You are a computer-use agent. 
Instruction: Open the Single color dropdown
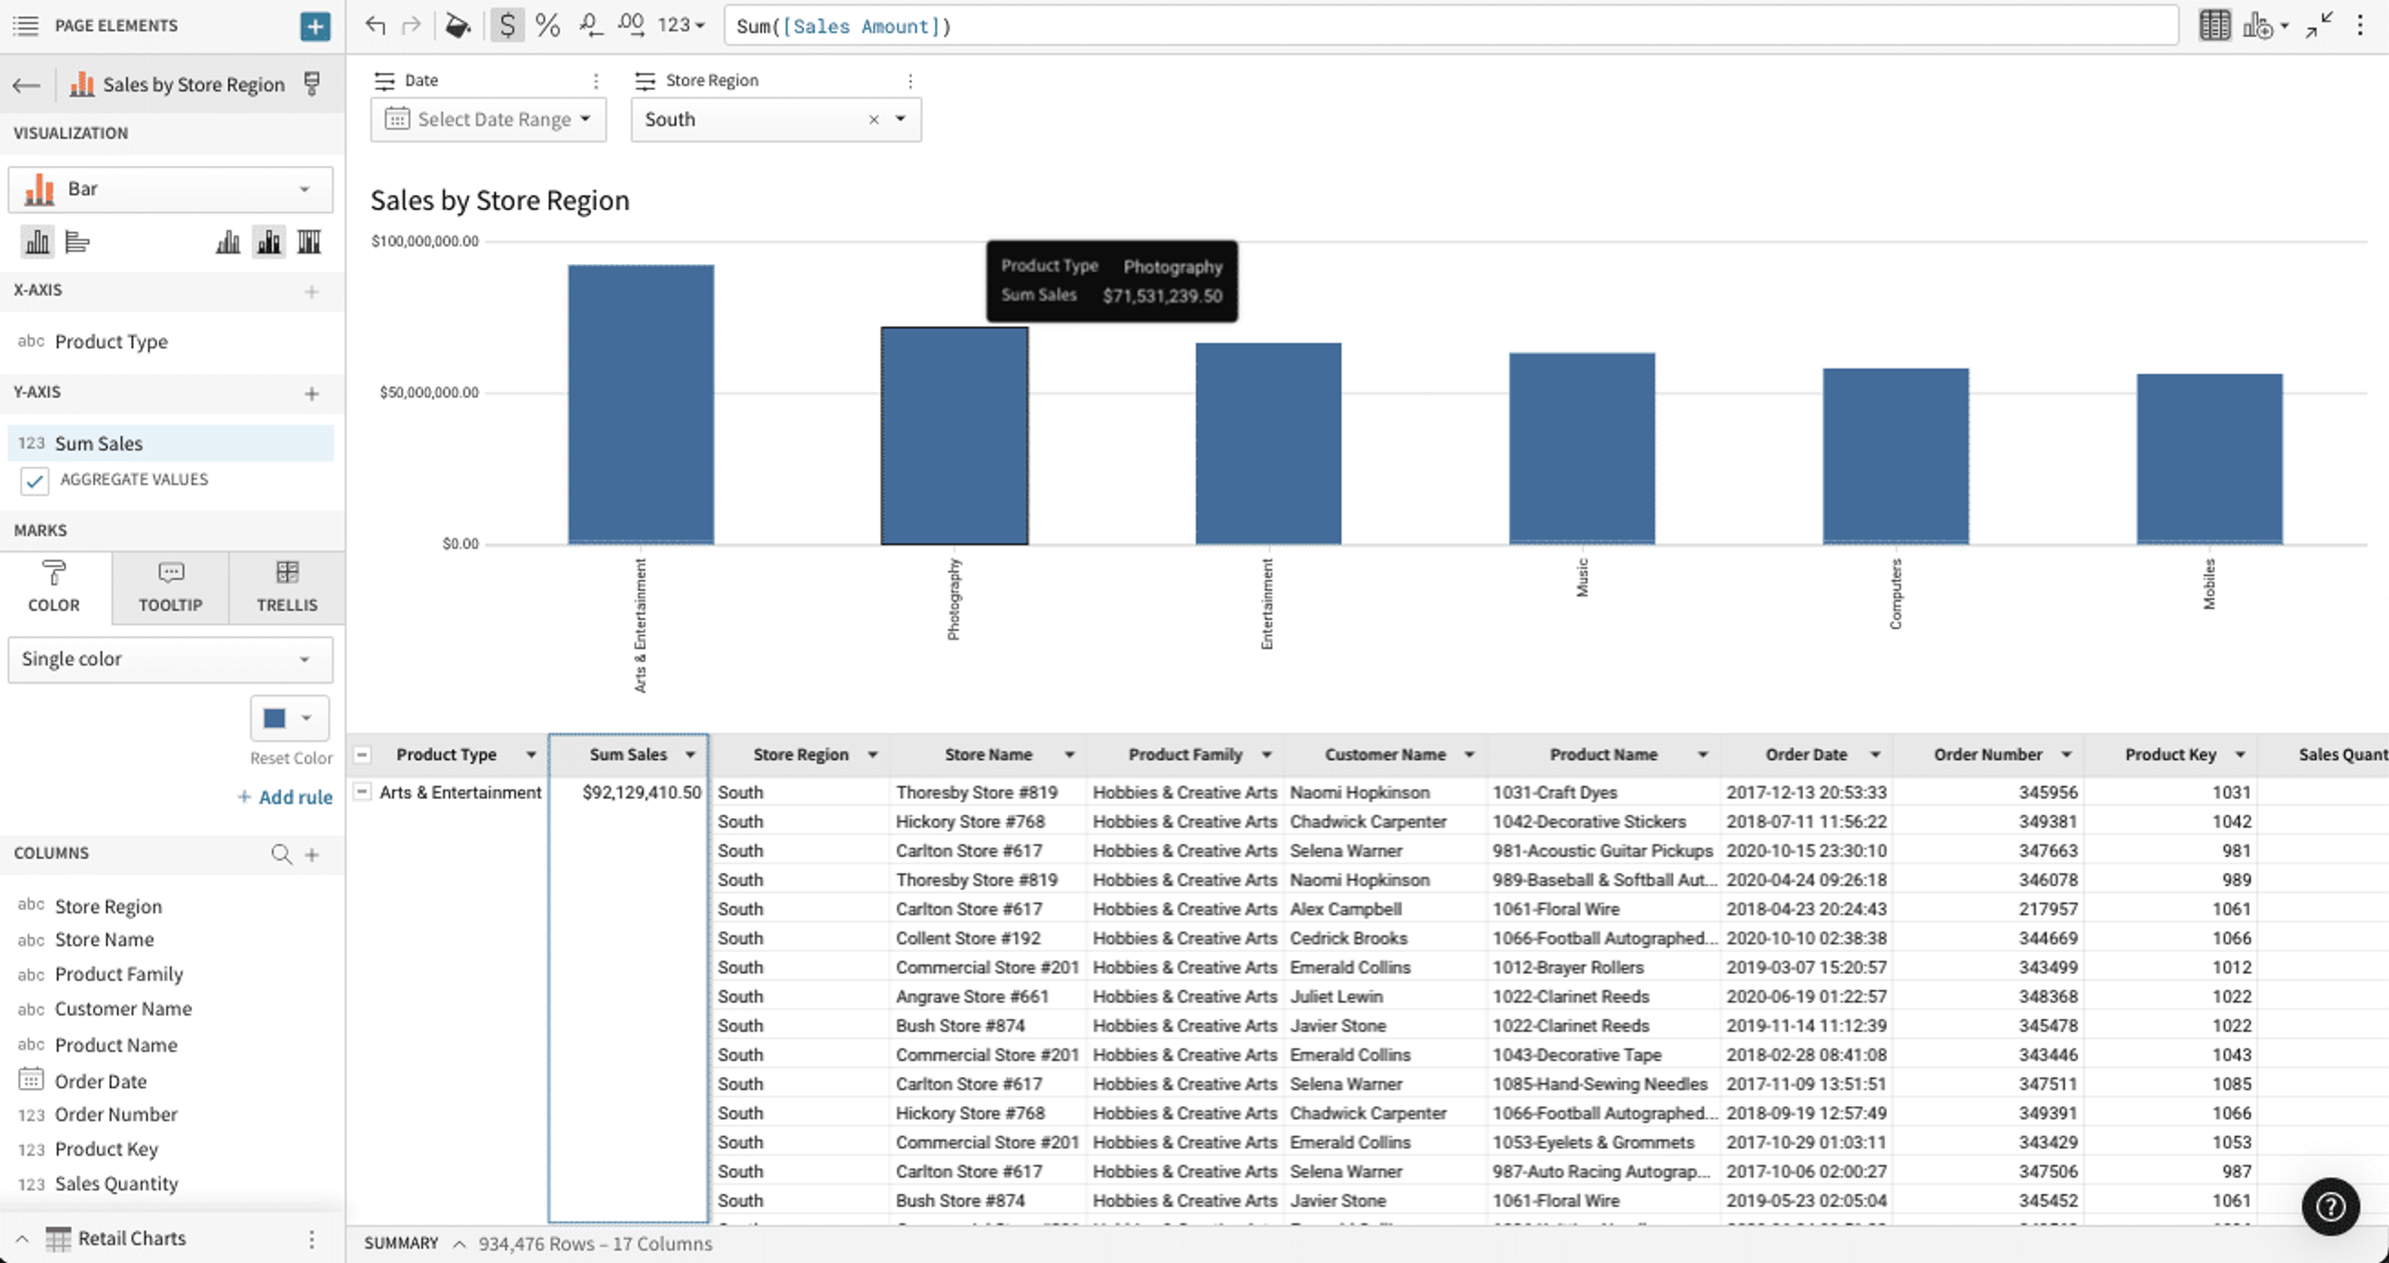tap(170, 659)
